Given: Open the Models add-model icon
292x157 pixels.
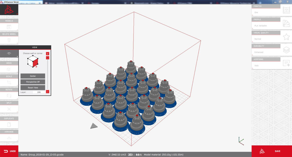Looking at the screenshot, I should (x=9, y=27).
